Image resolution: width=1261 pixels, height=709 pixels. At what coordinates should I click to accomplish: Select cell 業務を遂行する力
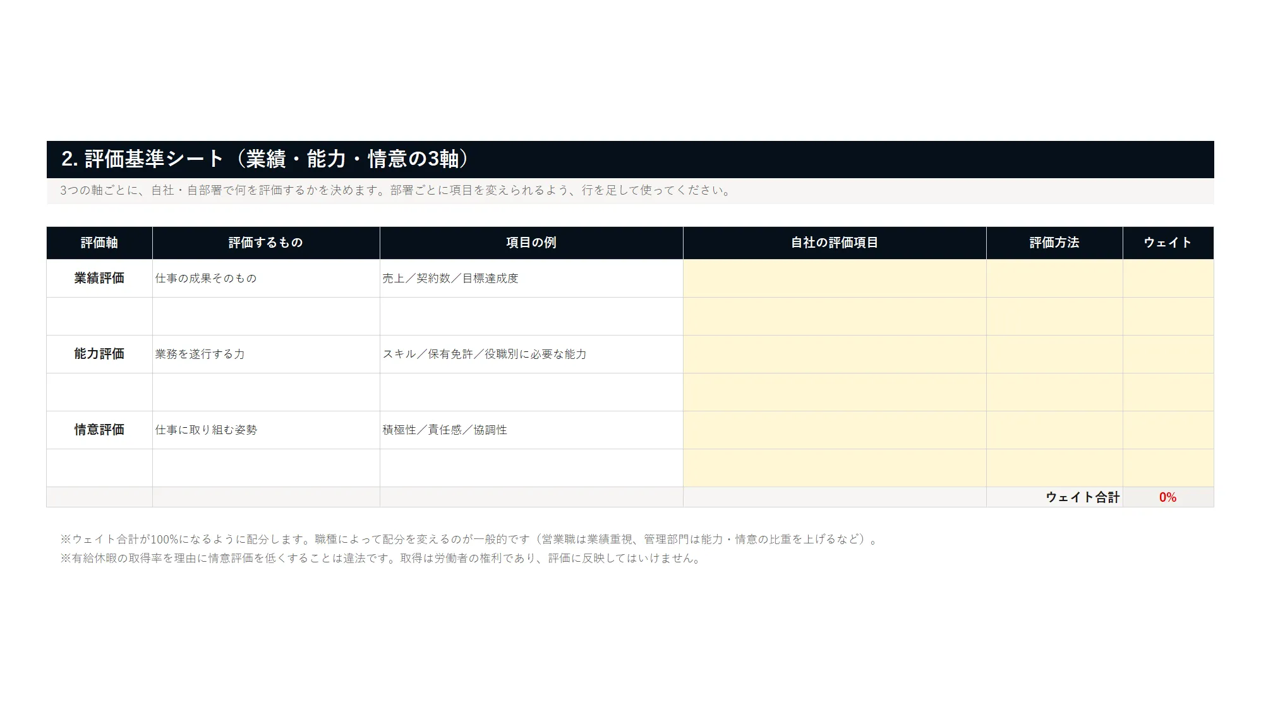click(266, 354)
